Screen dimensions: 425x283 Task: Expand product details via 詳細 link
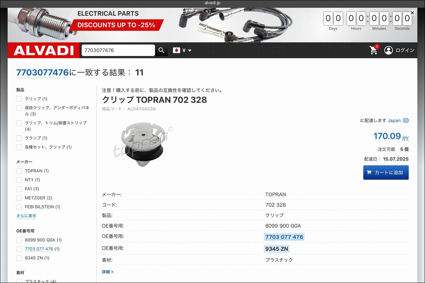click(x=108, y=272)
